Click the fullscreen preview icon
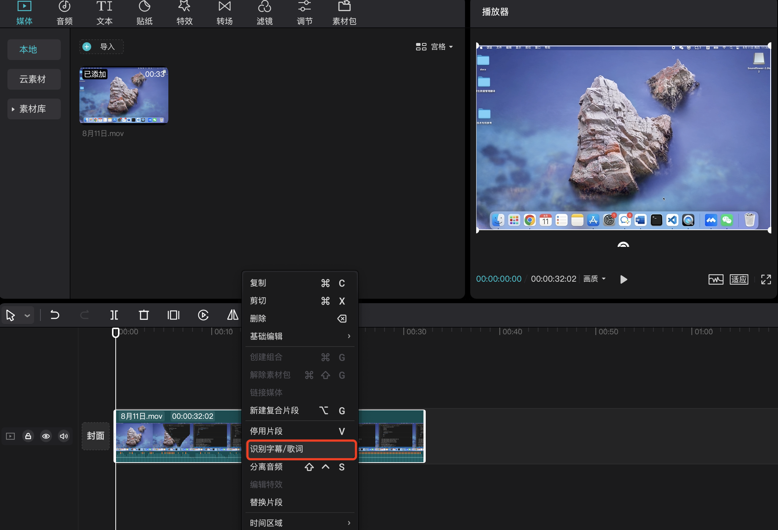Image resolution: width=778 pixels, height=530 pixels. (766, 279)
